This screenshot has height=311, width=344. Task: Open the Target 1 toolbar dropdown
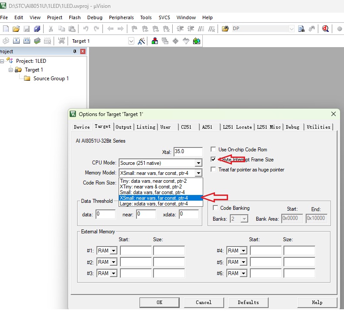point(131,41)
